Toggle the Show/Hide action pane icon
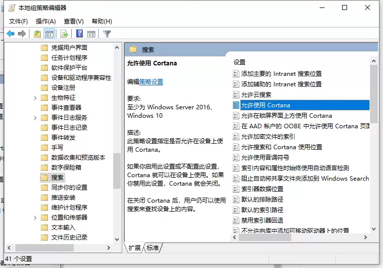Image resolution: width=383 pixels, height=268 pixels. (91, 34)
